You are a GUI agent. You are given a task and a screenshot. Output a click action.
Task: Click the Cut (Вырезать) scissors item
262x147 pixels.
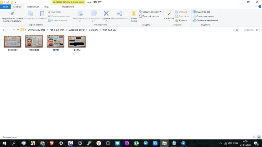pyautogui.click(x=55, y=12)
